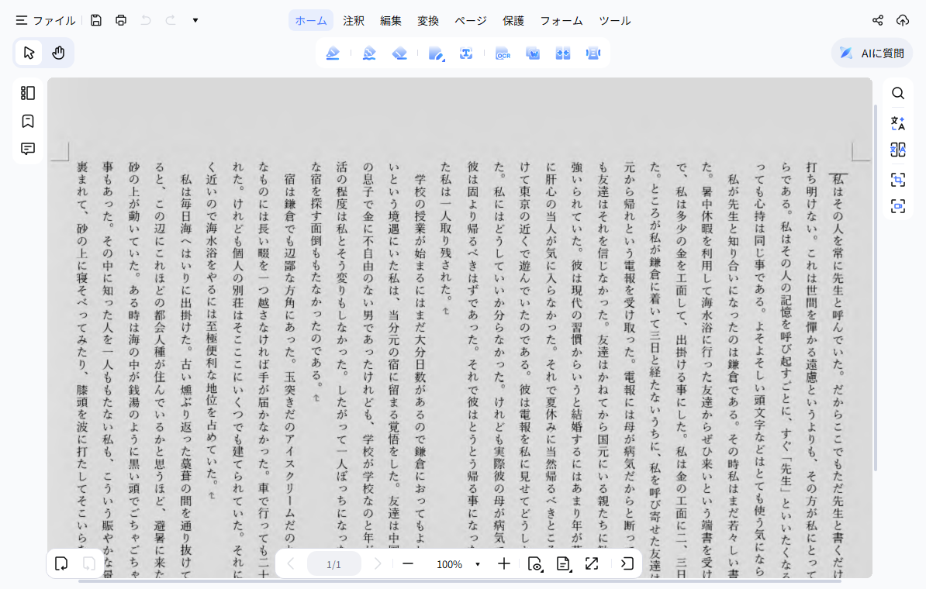926x589 pixels.
Task: Select the squiggly underline marker tool
Action: click(369, 53)
